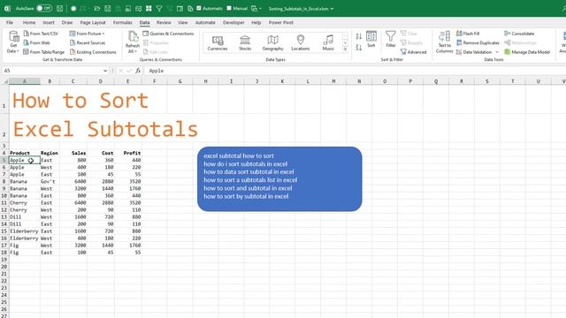Click the Remove Duplicates icon
Viewport: 566px width, 318px height.
pyautogui.click(x=459, y=42)
